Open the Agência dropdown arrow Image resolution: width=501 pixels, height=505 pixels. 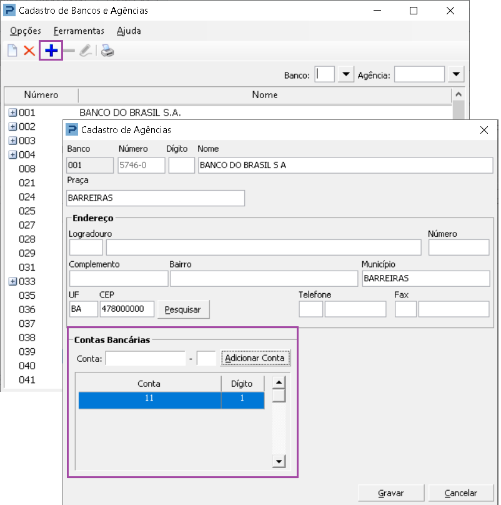coord(456,74)
